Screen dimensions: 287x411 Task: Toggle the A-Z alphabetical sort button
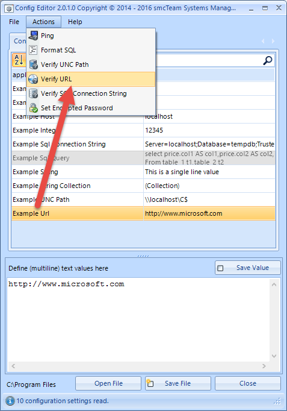19,60
